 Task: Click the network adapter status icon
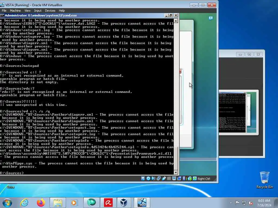click(x=159, y=178)
